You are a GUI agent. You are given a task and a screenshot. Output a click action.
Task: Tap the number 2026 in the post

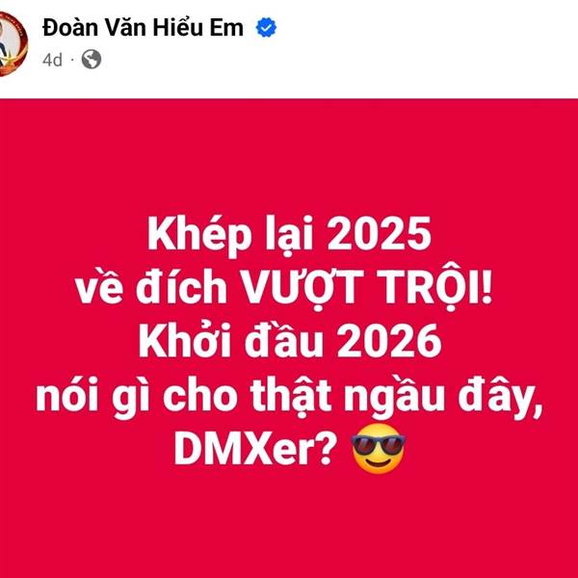[x=389, y=341]
